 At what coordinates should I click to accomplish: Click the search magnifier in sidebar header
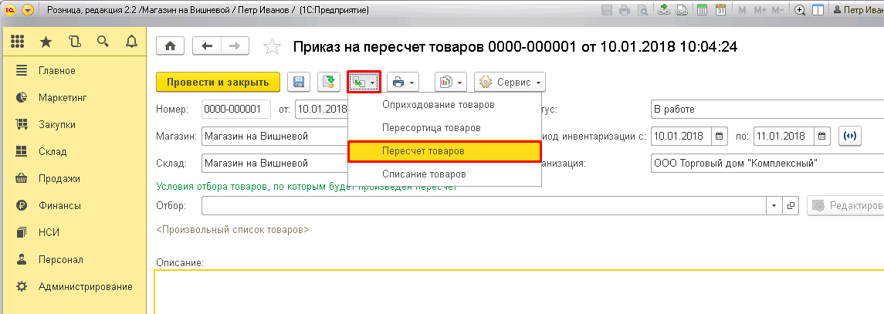click(x=103, y=42)
